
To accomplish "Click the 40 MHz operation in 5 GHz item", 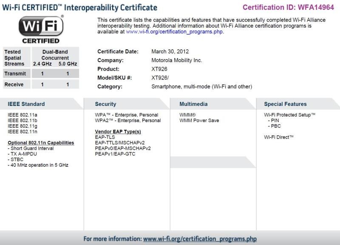I will tap(38, 165).
